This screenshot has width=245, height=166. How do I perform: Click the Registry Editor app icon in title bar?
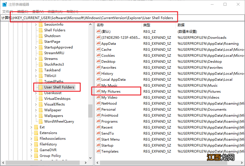coord(5,4)
